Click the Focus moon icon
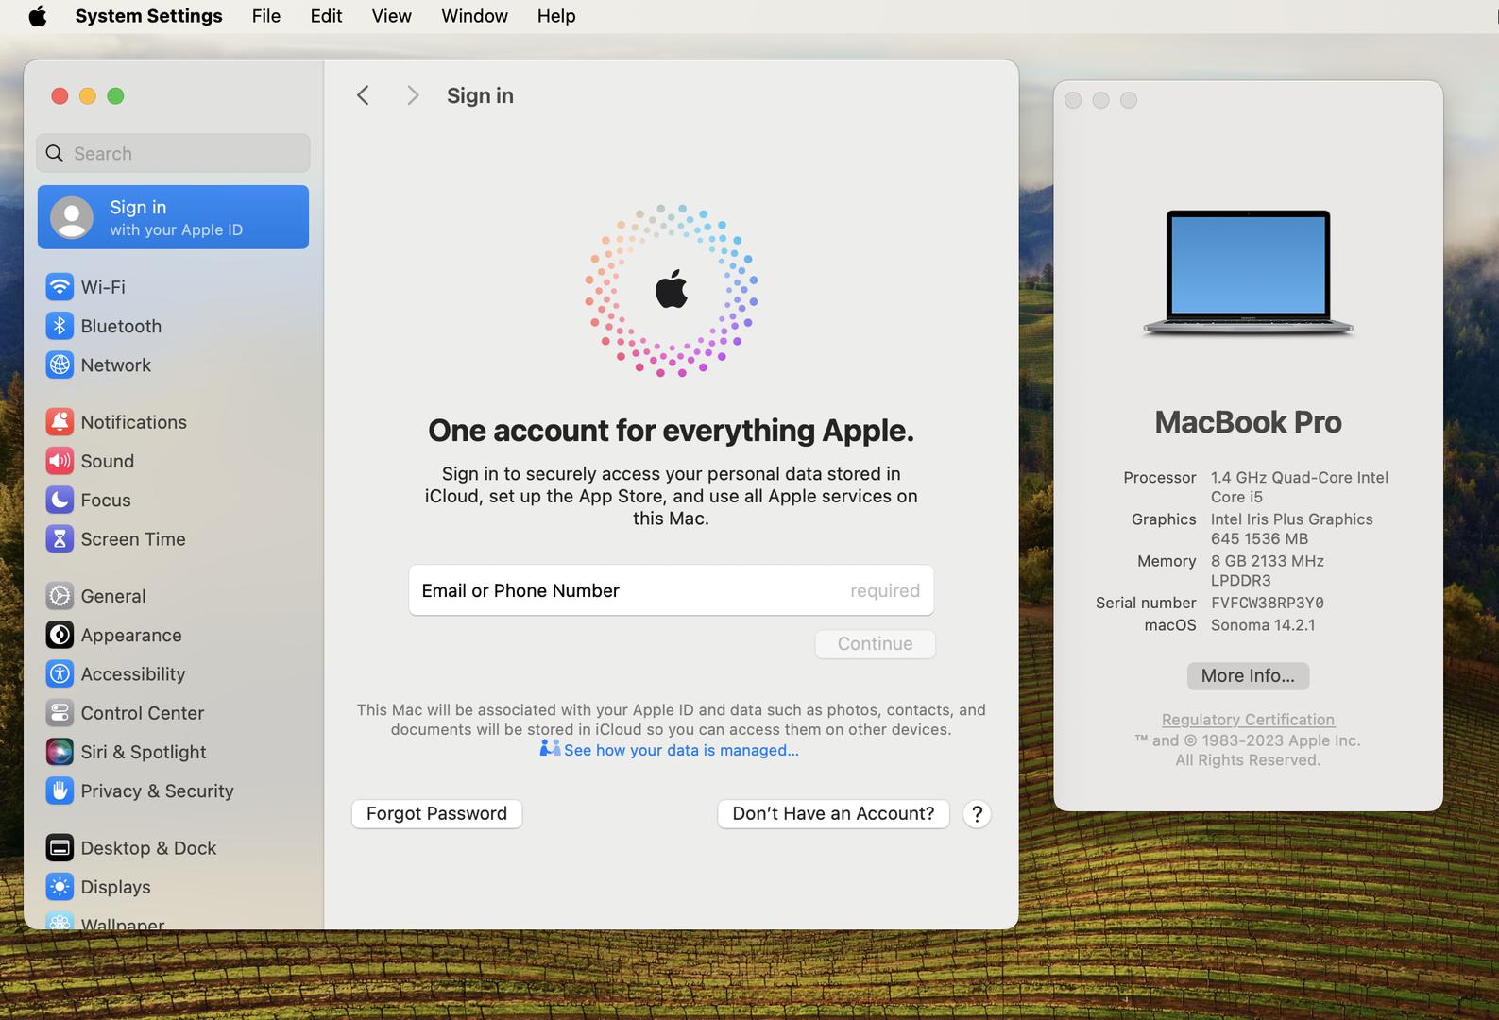1499x1020 pixels. (x=60, y=500)
